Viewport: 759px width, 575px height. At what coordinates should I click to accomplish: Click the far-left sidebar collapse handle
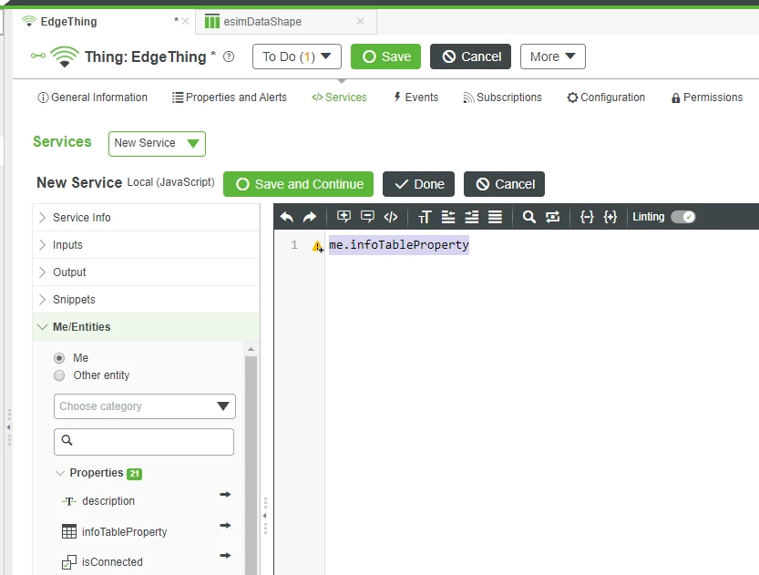point(9,427)
